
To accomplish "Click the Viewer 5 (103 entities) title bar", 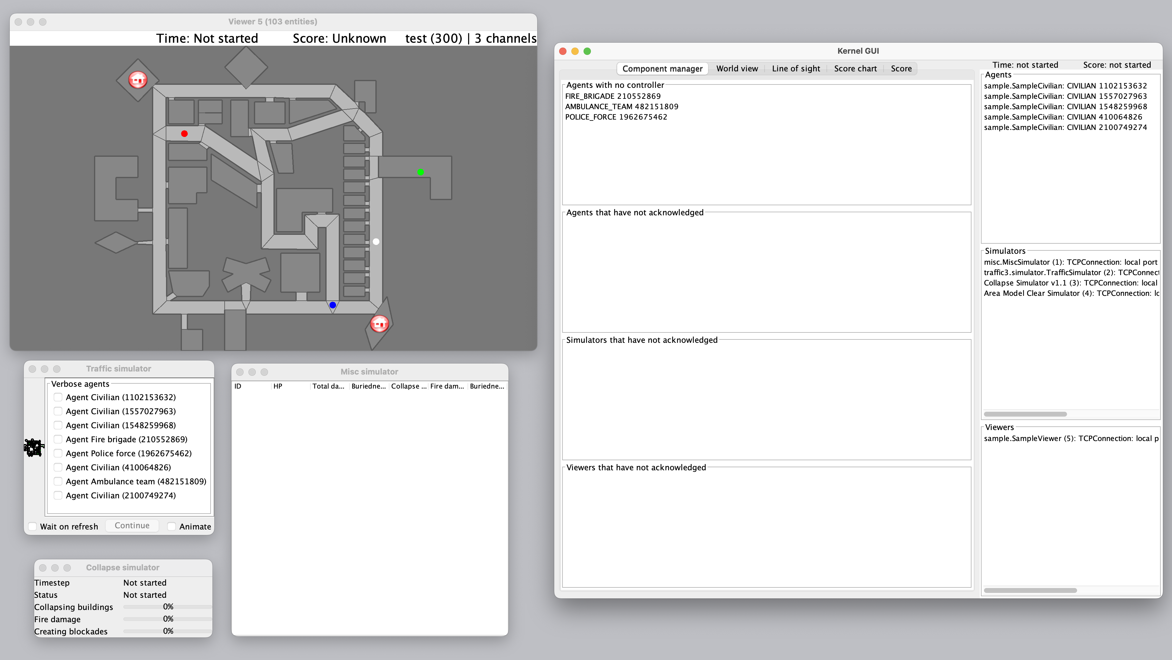I will pyautogui.click(x=273, y=21).
